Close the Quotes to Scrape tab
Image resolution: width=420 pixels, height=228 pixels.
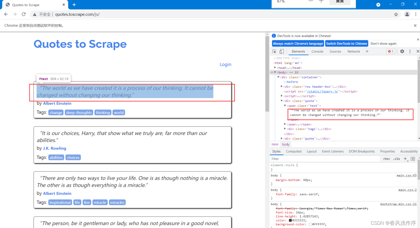pos(64,5)
